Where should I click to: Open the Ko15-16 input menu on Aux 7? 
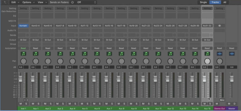(x=109, y=26)
